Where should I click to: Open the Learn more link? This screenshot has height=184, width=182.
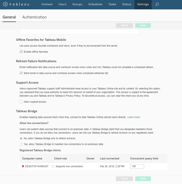click(x=134, y=117)
